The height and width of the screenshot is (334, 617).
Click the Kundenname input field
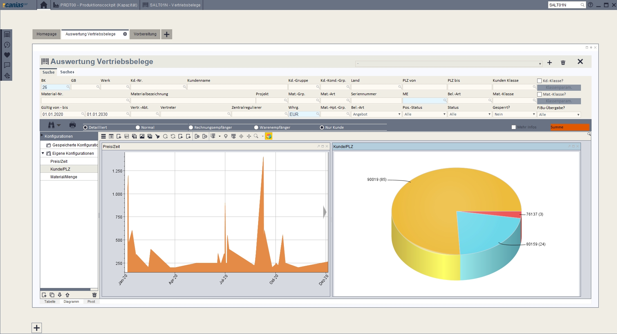coord(237,87)
